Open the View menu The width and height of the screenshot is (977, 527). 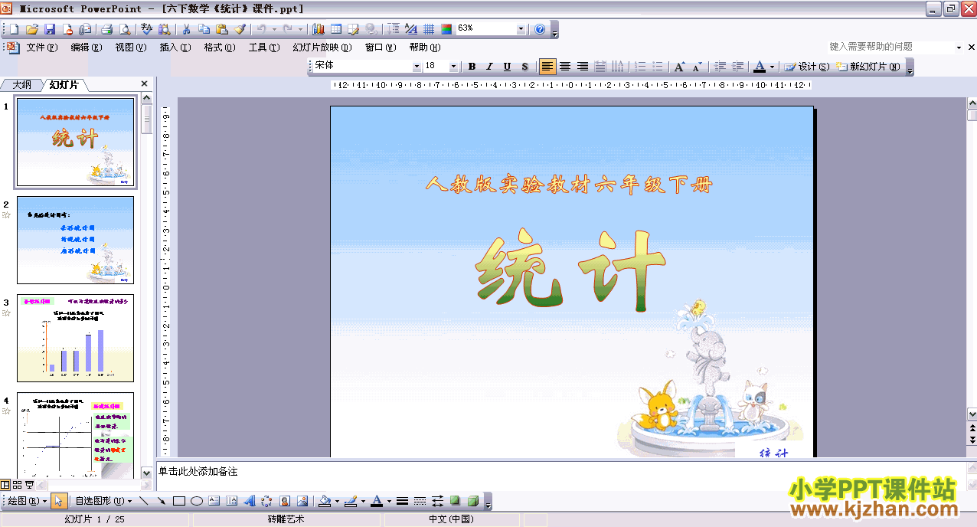click(x=130, y=47)
